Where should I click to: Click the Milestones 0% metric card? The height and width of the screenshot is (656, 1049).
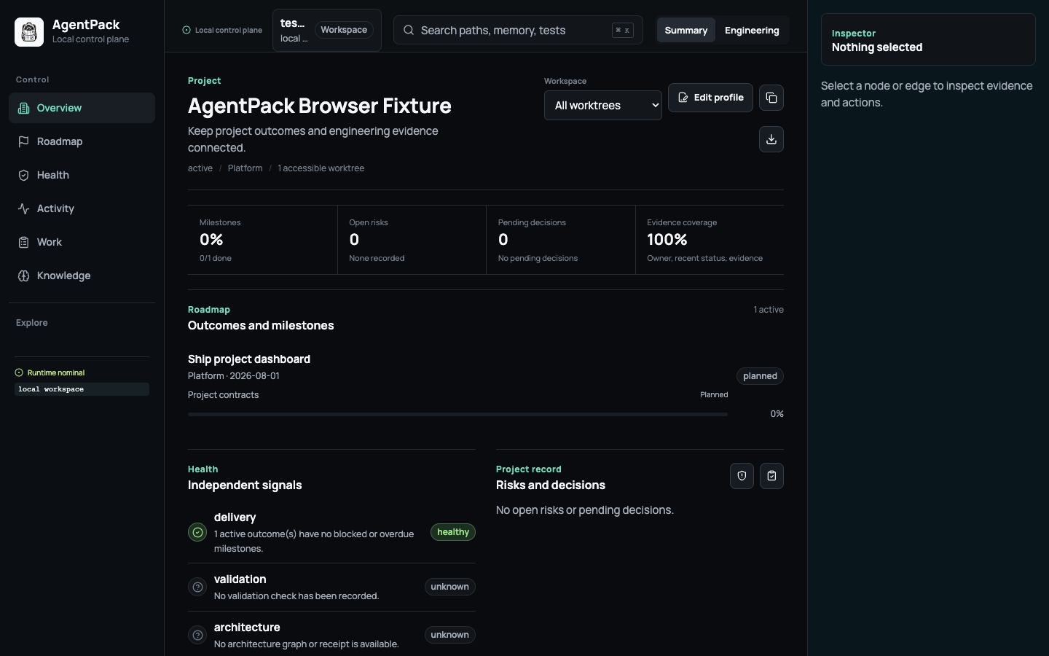click(x=262, y=240)
